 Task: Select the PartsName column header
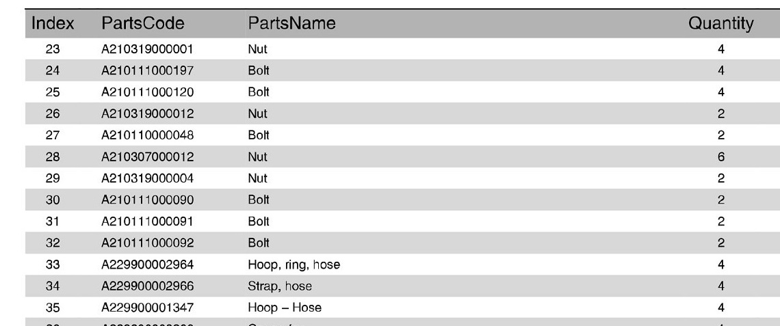tap(291, 23)
